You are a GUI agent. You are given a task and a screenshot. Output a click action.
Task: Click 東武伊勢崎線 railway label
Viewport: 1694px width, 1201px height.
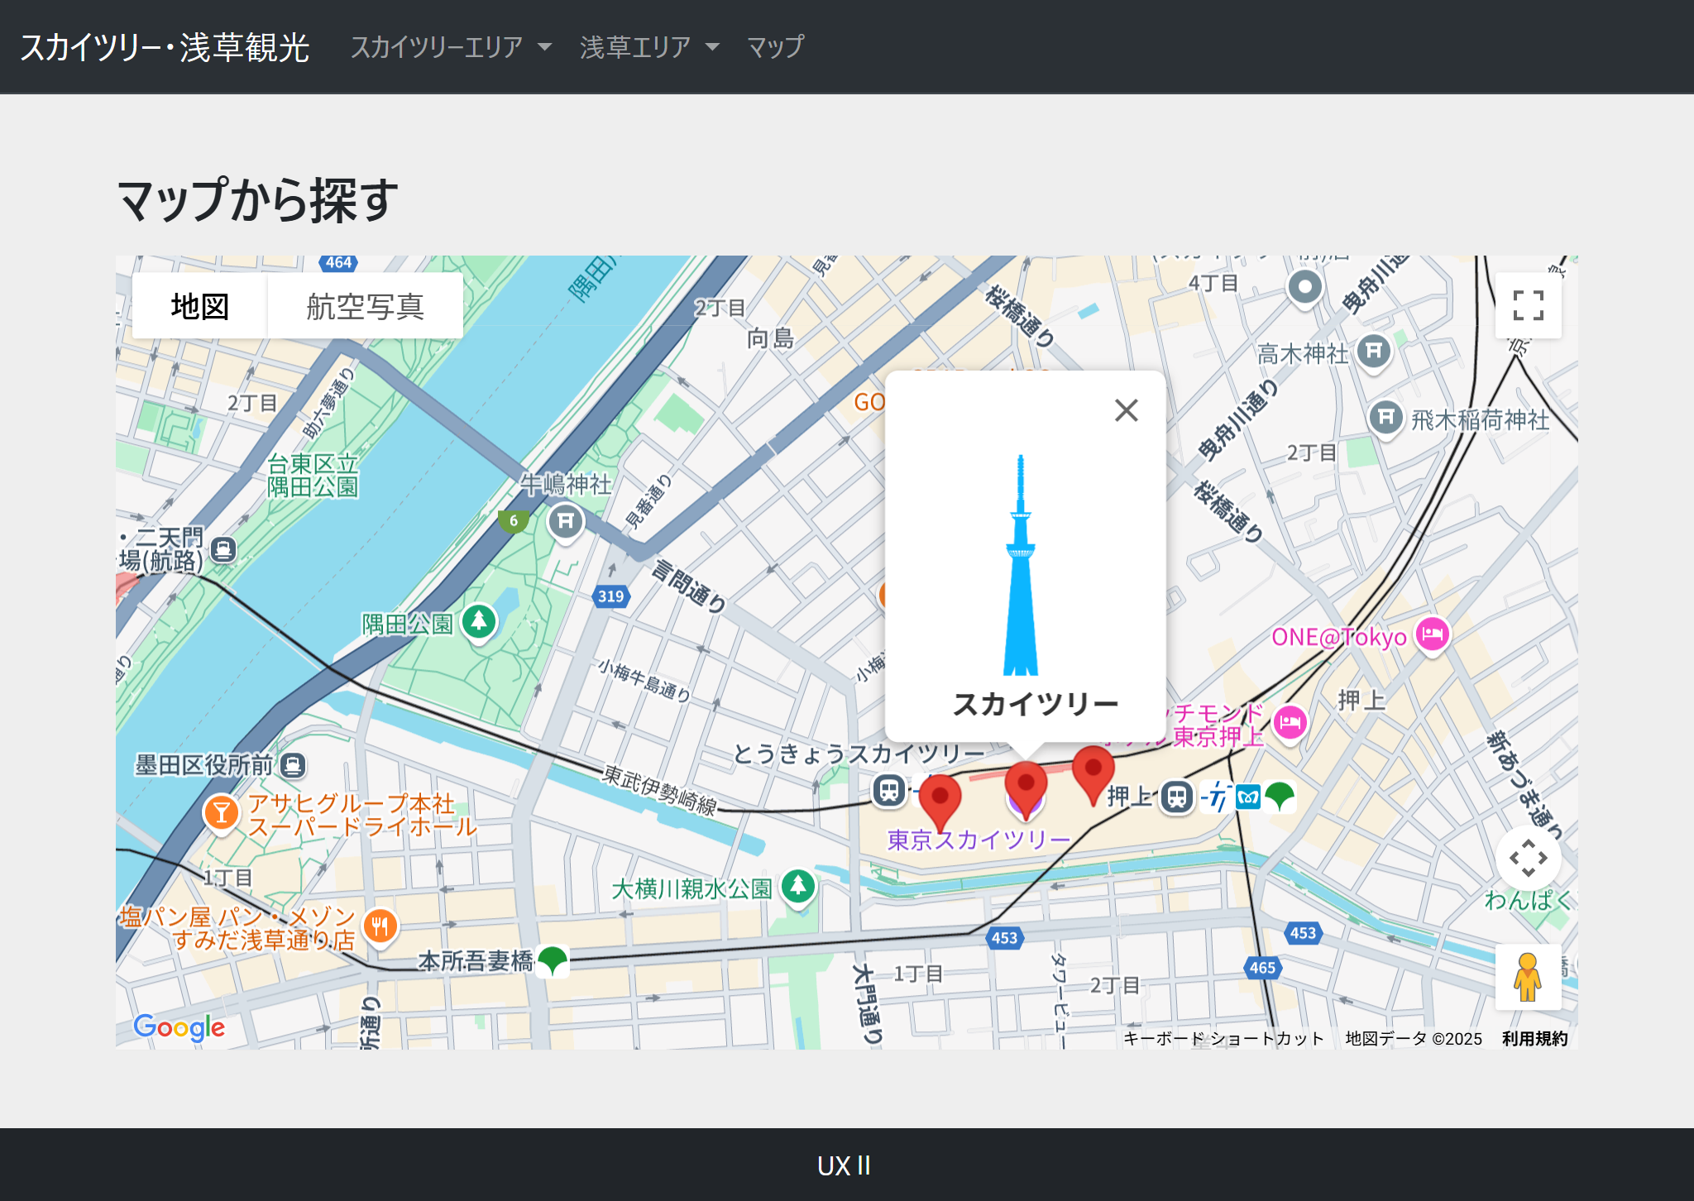pyautogui.click(x=659, y=790)
